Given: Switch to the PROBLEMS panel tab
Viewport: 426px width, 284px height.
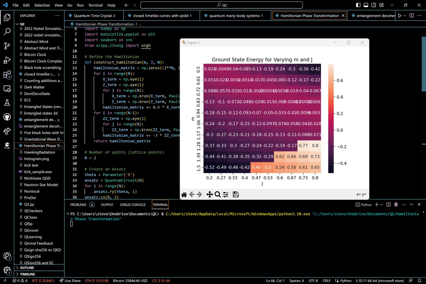Looking at the screenshot, I should 78,204.
